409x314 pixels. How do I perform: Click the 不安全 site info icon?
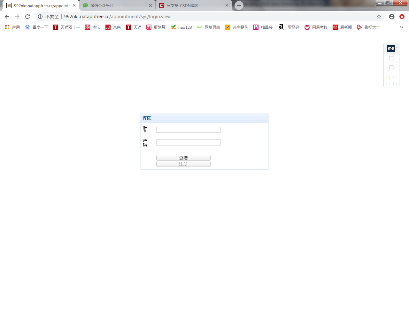40,17
